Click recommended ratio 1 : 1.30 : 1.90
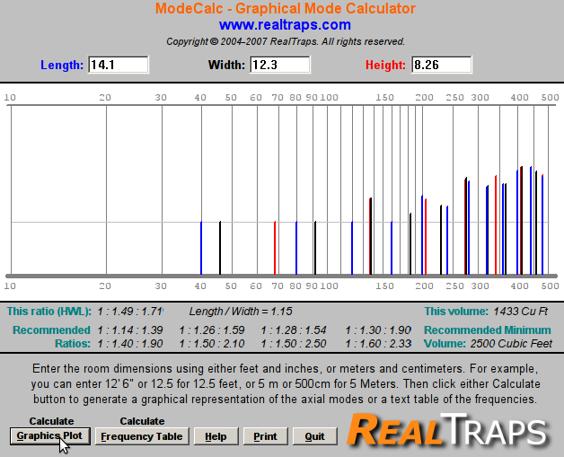Image resolution: width=564 pixels, height=457 pixels. (x=378, y=330)
